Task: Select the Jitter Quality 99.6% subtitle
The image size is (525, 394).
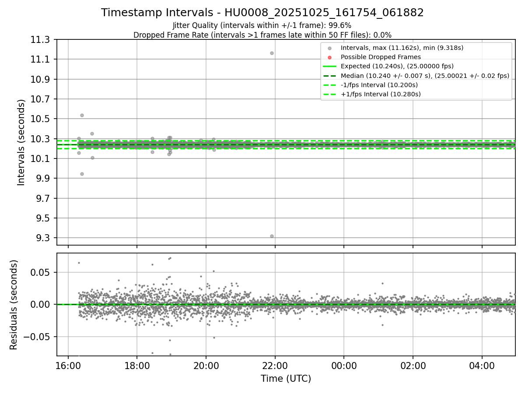Action: 262,25
